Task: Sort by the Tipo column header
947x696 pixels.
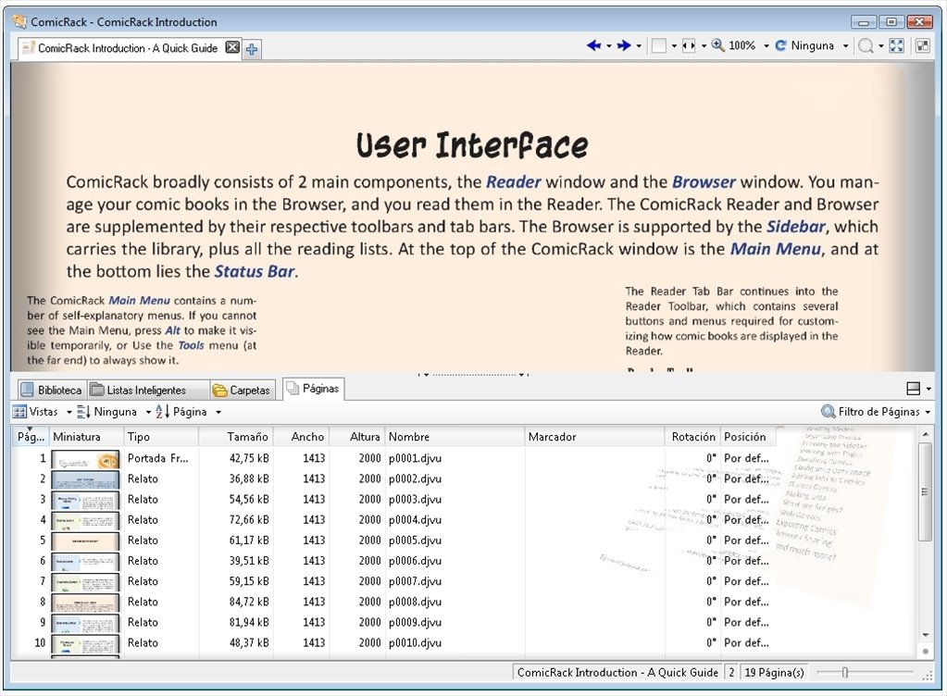Action: 161,437
